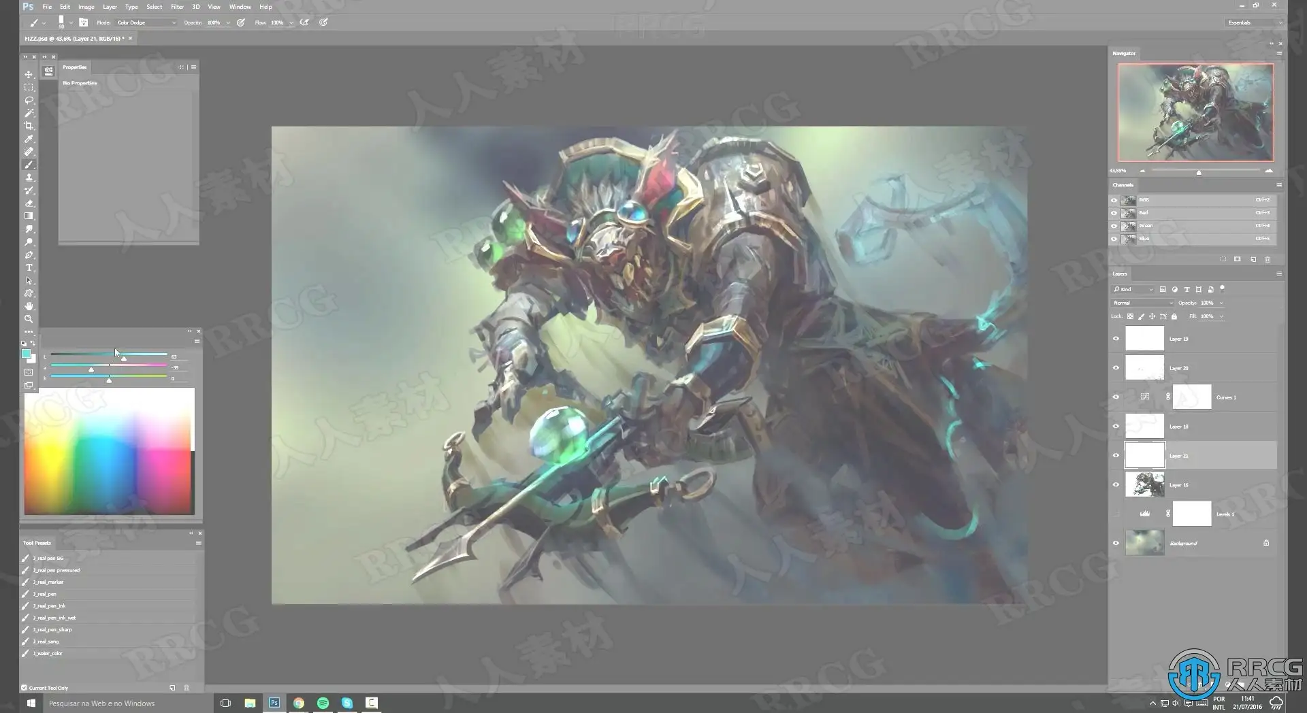
Task: Select the Clone Stamp tool
Action: 29,178
